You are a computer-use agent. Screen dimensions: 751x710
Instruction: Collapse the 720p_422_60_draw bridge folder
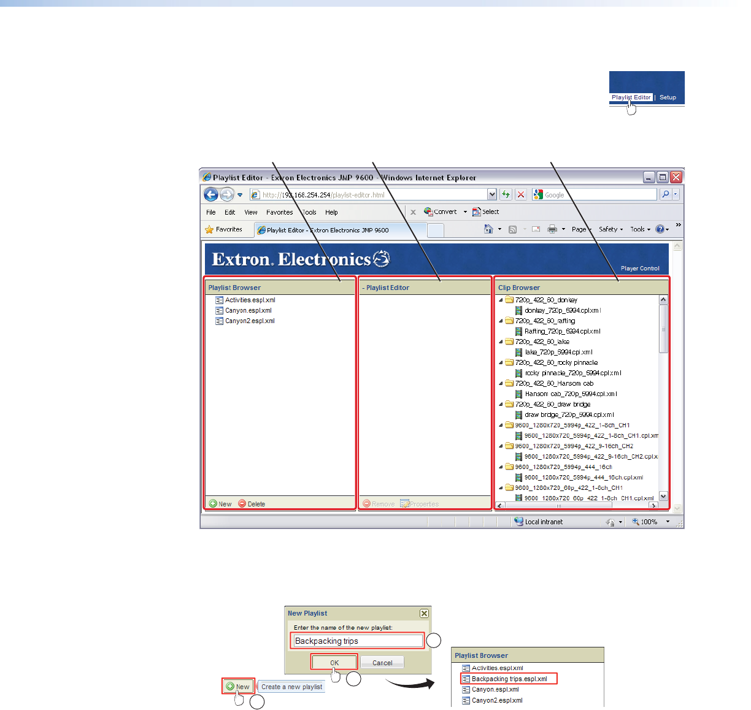501,404
